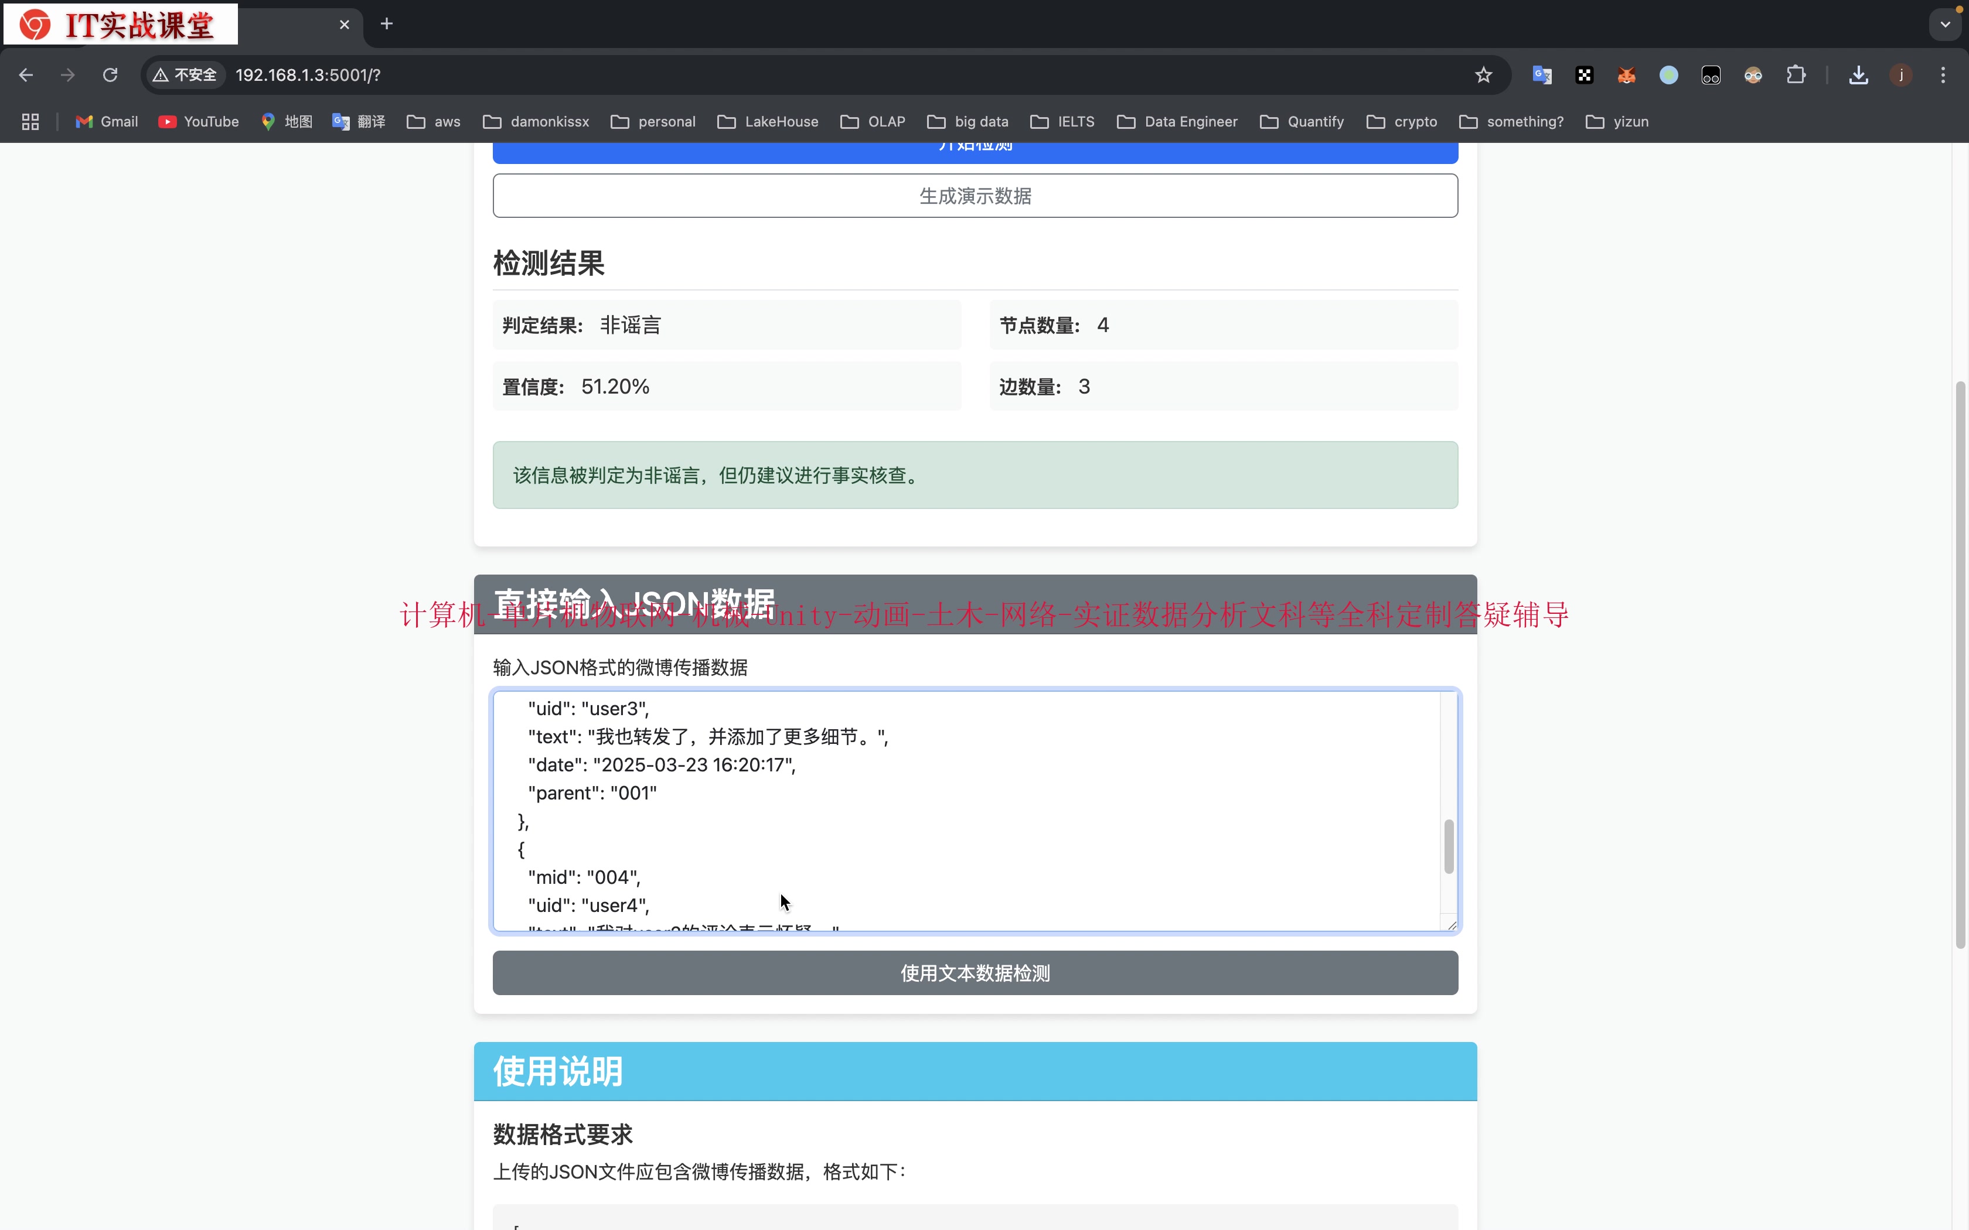The image size is (1969, 1230).
Task: Click the 生成演示数据 button
Action: (975, 196)
